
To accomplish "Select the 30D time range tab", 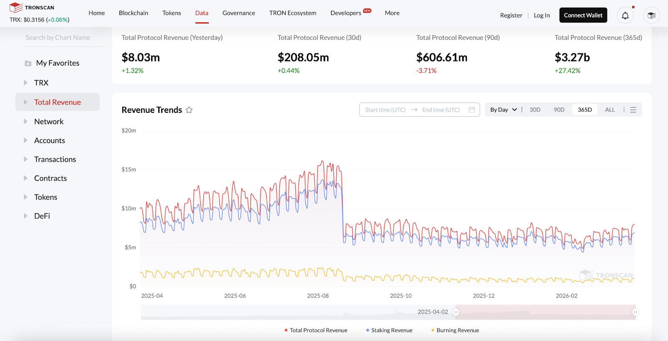I will pyautogui.click(x=535, y=110).
